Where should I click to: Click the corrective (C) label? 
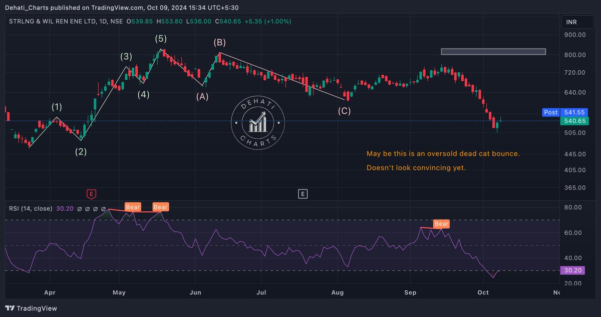pos(344,111)
